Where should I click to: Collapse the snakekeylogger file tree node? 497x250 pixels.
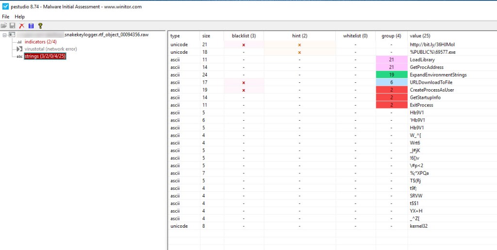point(4,35)
